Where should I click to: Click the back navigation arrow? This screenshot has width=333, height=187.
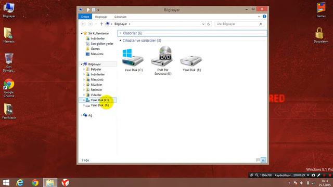tap(83, 24)
